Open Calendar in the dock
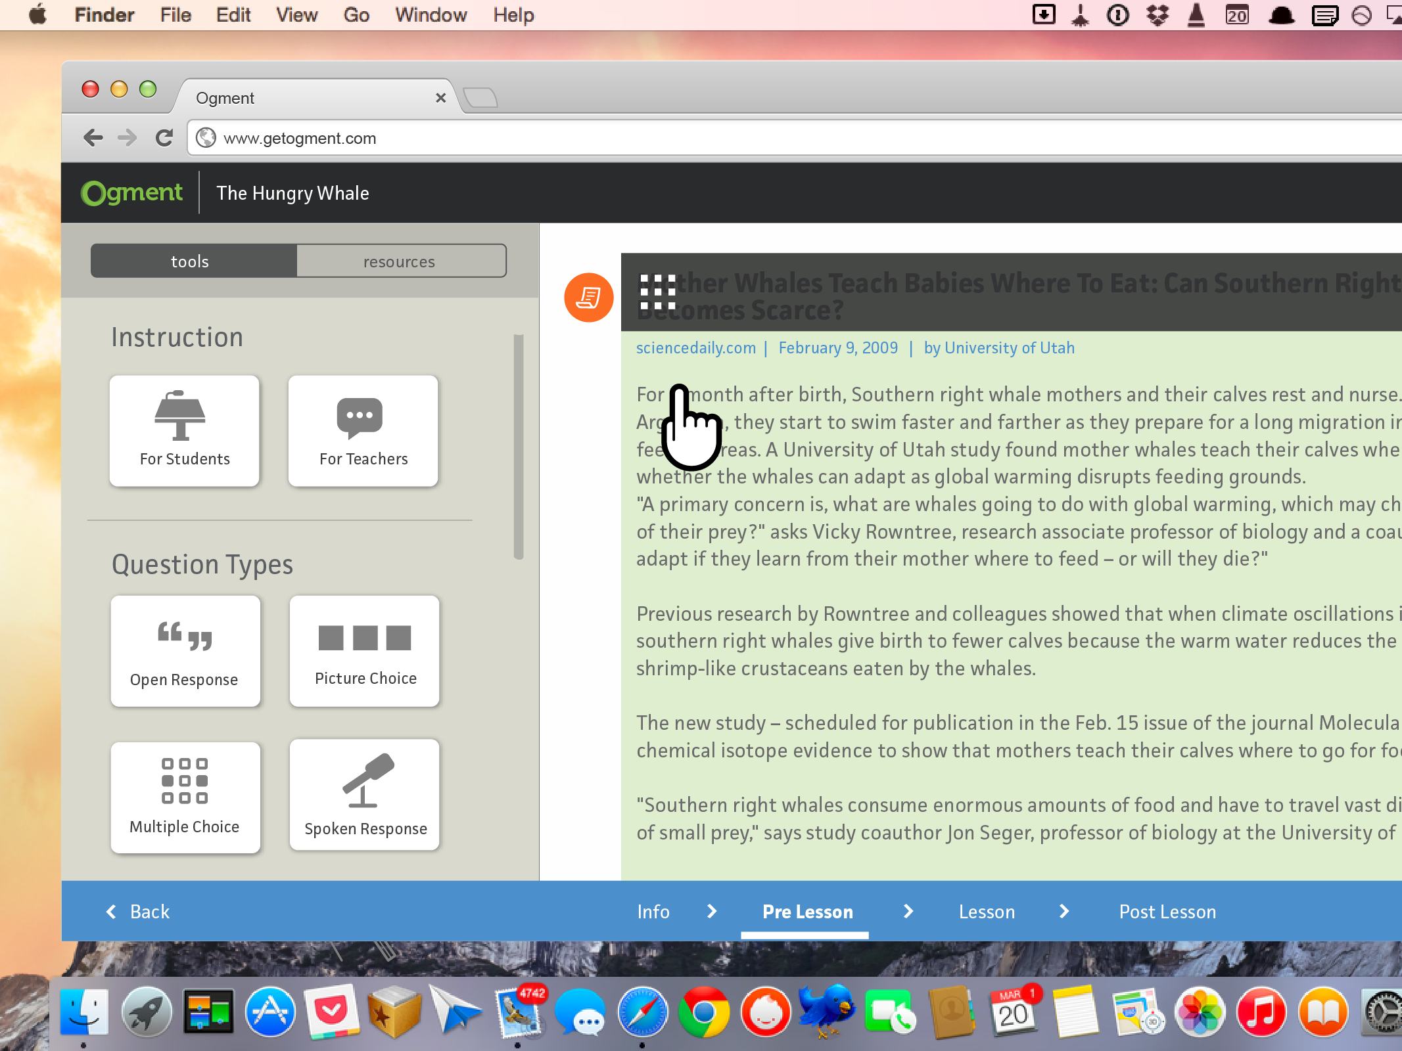1402x1051 pixels. click(1014, 1012)
